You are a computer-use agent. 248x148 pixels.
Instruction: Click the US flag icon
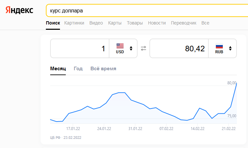[120, 46]
